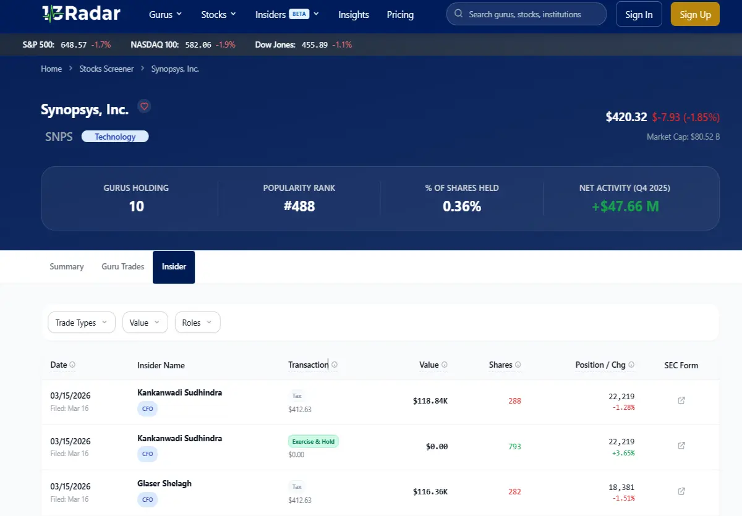
Task: Click the Shares column info icon
Action: tap(518, 365)
